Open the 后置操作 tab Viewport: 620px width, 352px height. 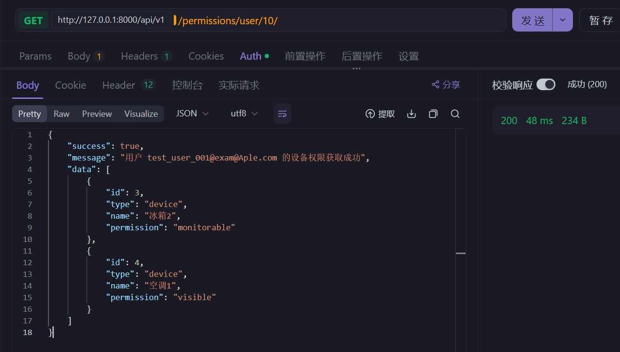coord(362,56)
